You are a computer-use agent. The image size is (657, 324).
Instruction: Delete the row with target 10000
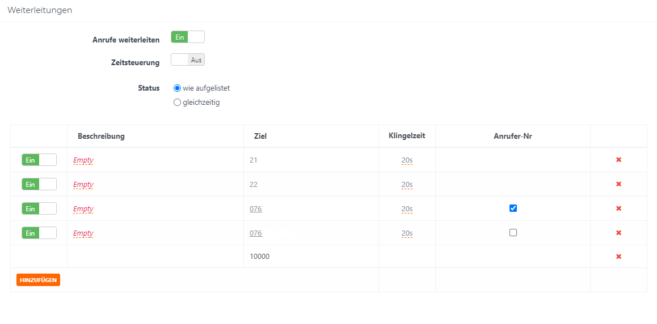point(618,257)
